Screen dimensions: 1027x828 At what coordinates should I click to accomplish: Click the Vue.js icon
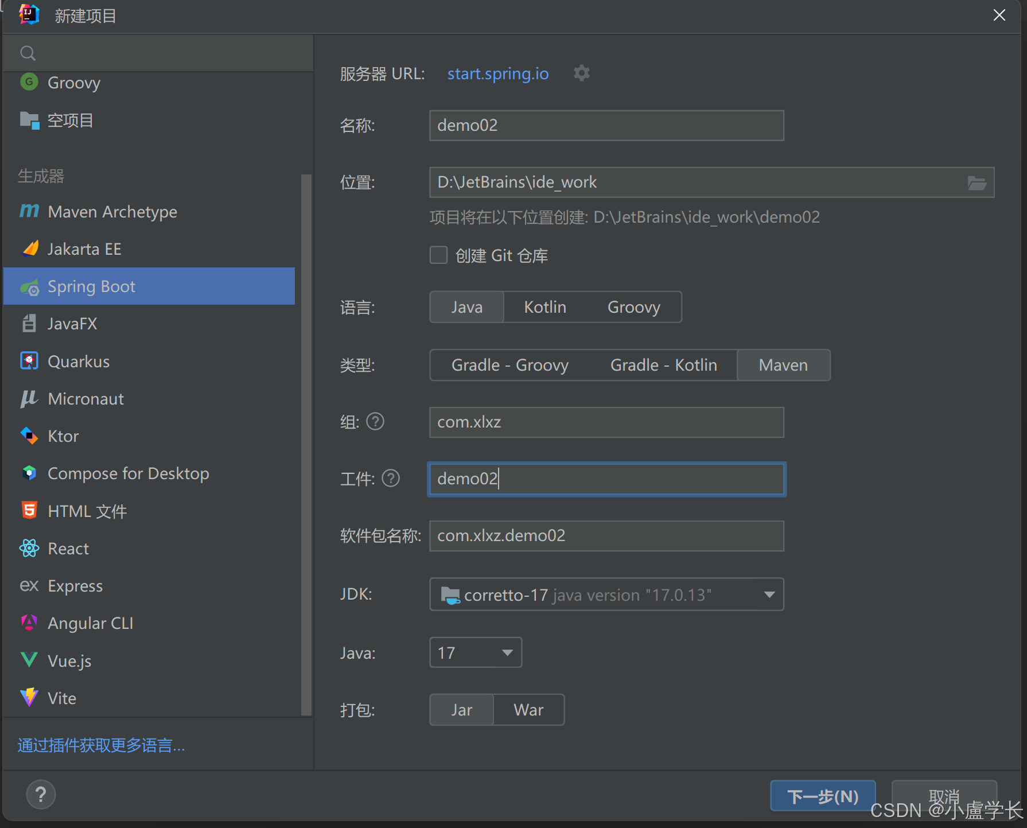29,660
